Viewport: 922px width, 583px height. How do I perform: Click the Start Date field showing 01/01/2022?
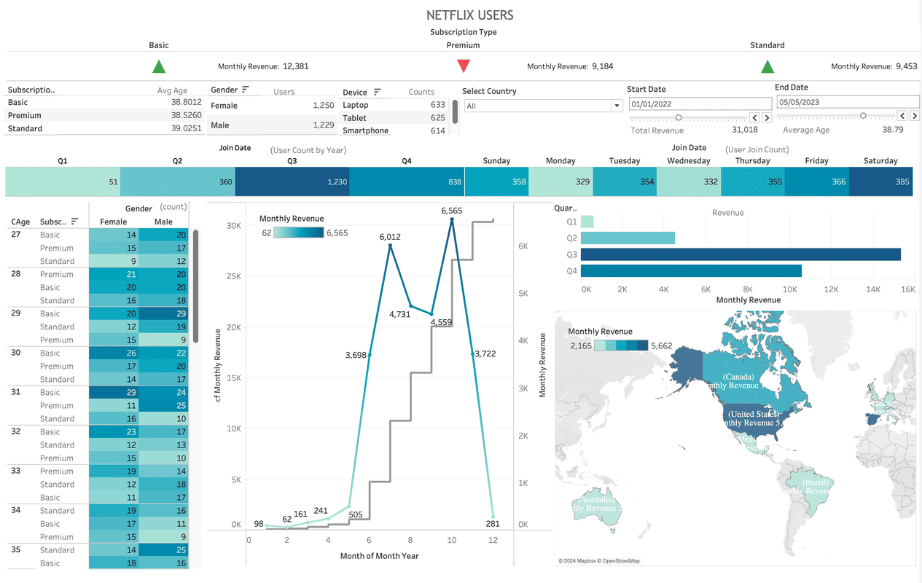pos(700,104)
